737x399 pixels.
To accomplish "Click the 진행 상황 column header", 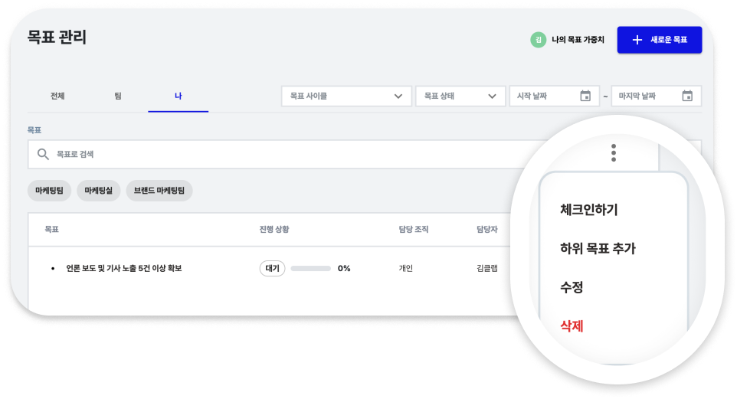I will [274, 229].
